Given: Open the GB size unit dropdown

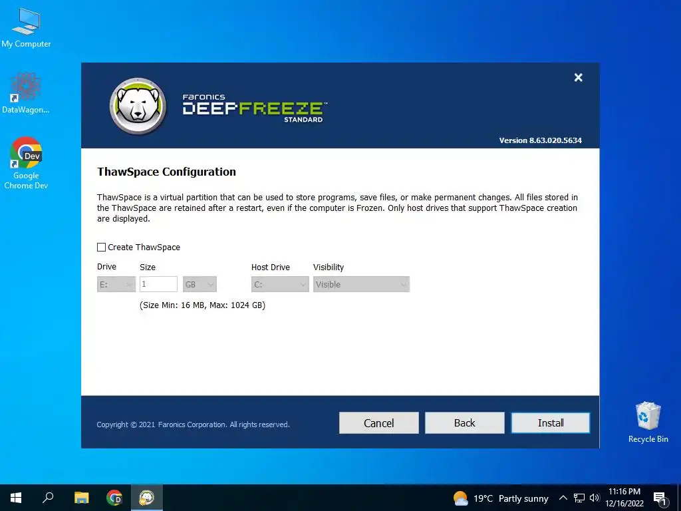Looking at the screenshot, I should pyautogui.click(x=200, y=284).
